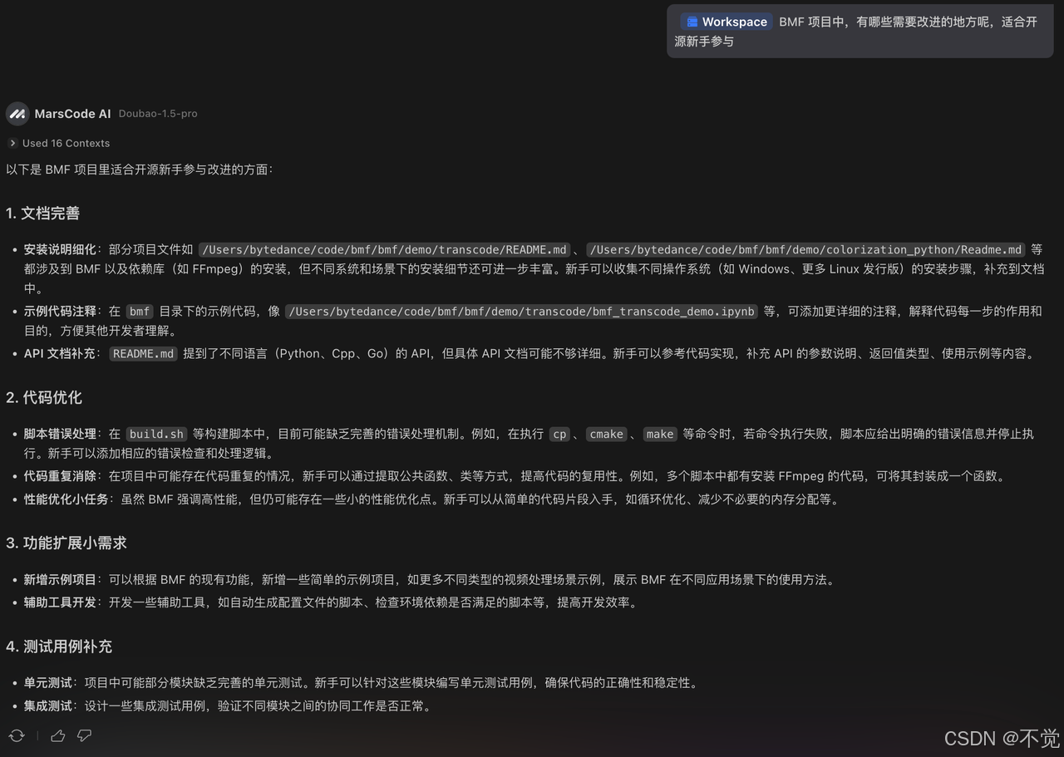The image size is (1064, 757).
Task: Click the '代码重复消除' bullet title
Action: coord(60,476)
